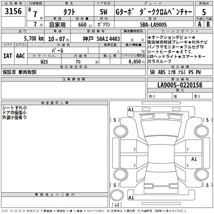
Task: Click the 事務局よりご案内 section header
Action: tap(55, 195)
